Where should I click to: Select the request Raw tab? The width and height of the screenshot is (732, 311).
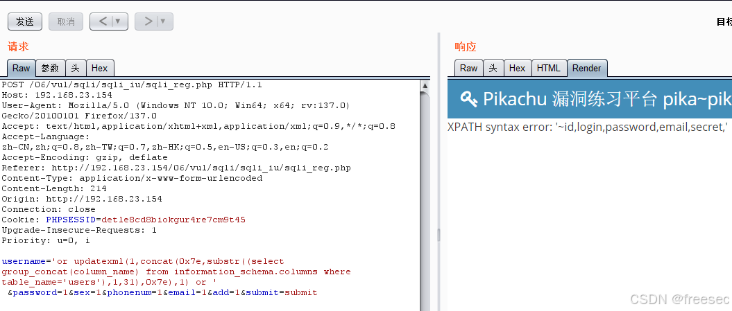point(21,68)
